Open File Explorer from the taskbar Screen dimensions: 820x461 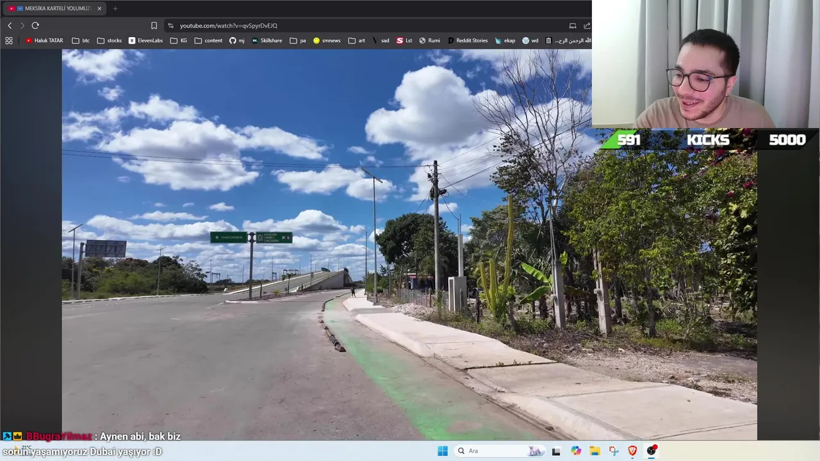pyautogui.click(x=594, y=451)
